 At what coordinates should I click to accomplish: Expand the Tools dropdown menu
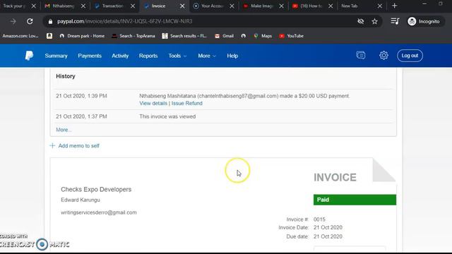click(x=177, y=56)
